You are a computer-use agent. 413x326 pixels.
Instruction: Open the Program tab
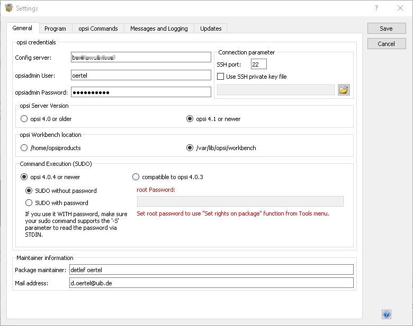pos(55,29)
